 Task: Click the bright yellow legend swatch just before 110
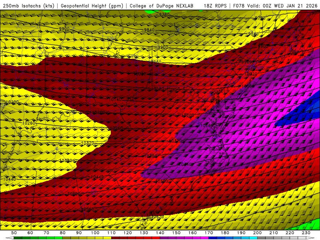(107, 238)
